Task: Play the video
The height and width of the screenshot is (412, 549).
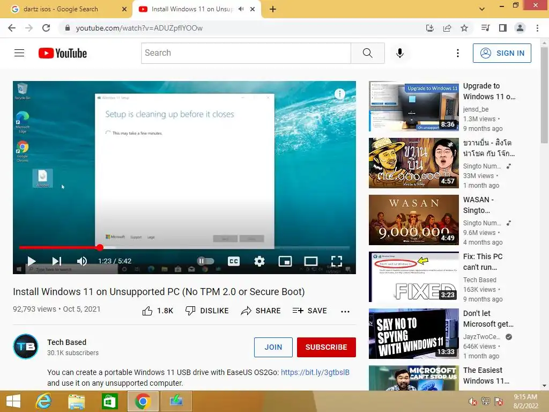Action: coord(32,261)
